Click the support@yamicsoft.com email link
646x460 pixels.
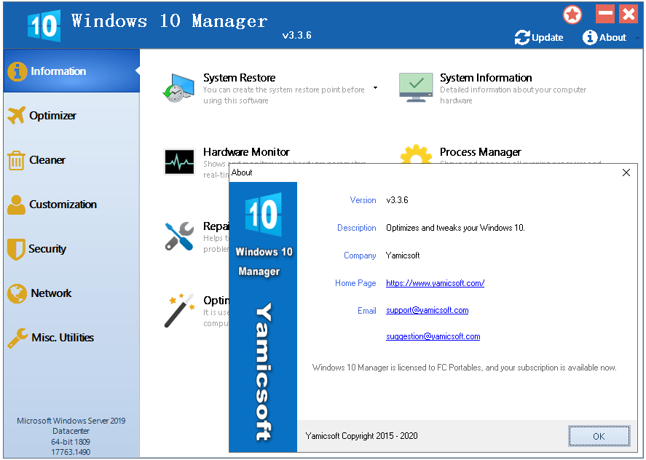428,310
